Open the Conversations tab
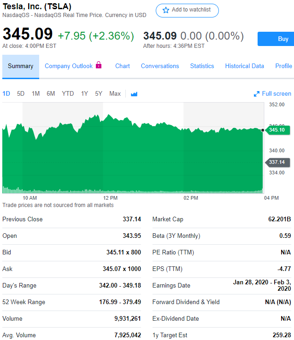This screenshot has width=294, height=340. click(160, 66)
